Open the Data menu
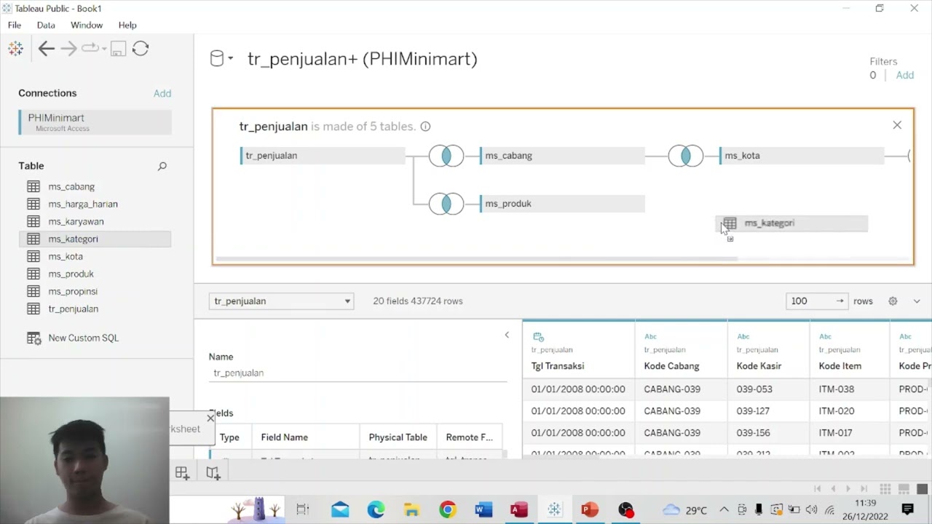 [46, 25]
